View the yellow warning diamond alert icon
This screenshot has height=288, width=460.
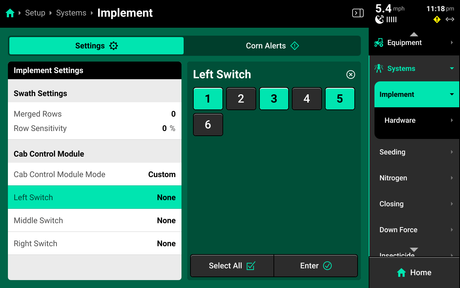[437, 19]
